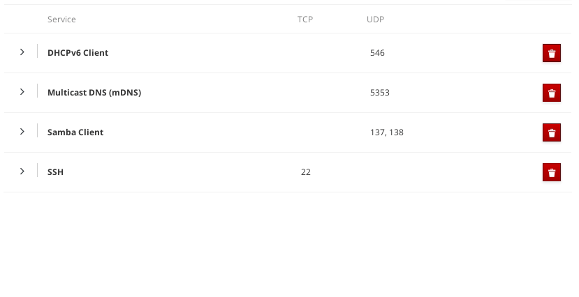Delete the SSH service entry
Screen dimensions: 579x297
[551, 173]
